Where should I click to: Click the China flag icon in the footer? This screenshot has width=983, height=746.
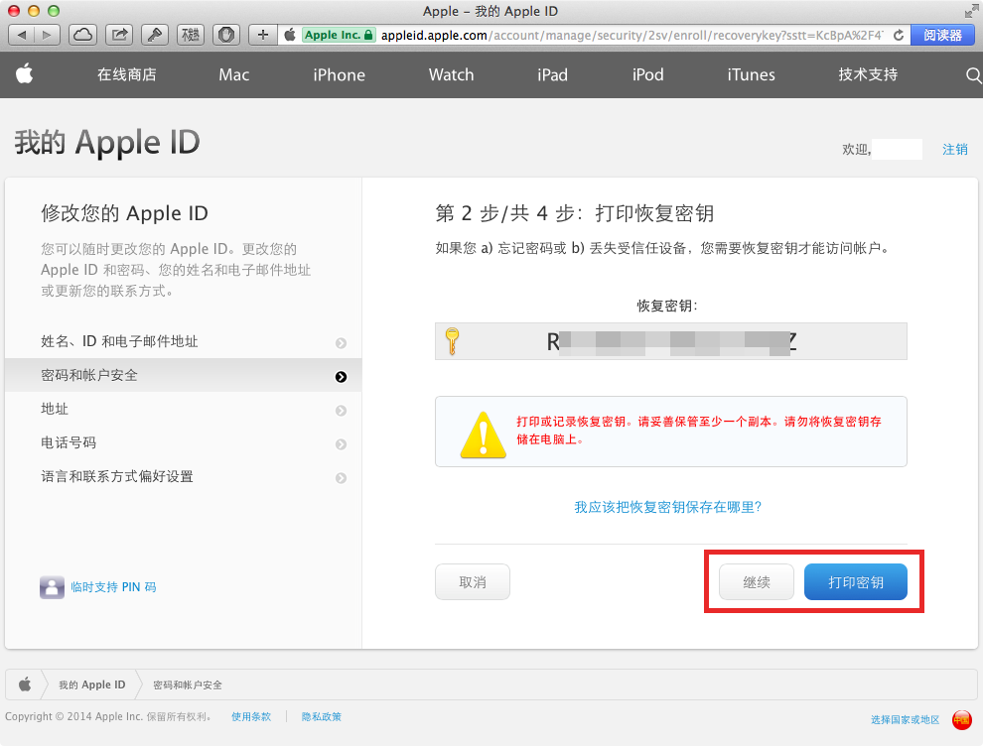tap(962, 719)
